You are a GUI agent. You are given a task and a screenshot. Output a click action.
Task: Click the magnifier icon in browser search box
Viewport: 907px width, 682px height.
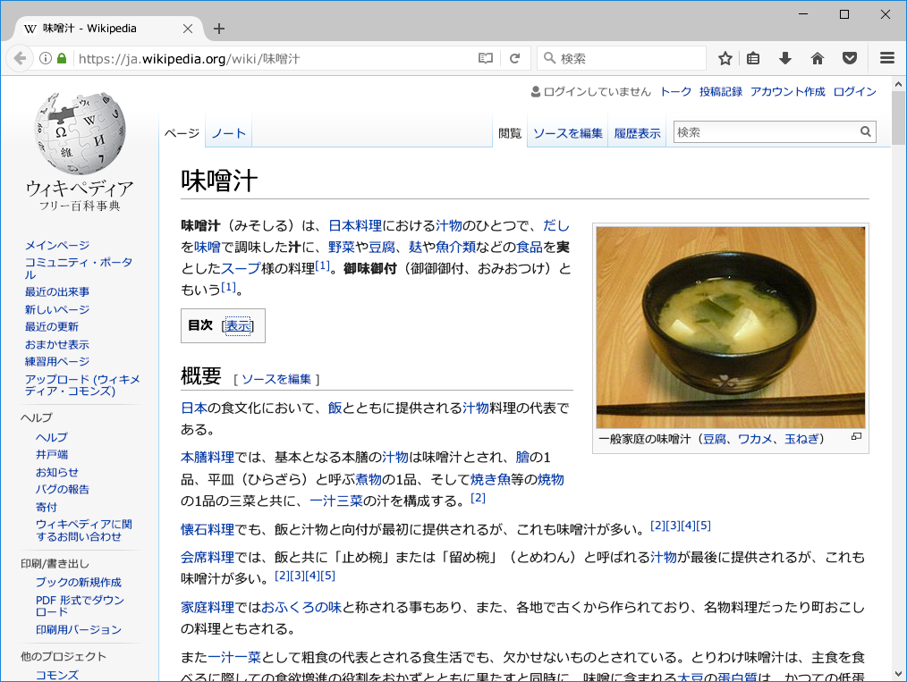pyautogui.click(x=549, y=58)
